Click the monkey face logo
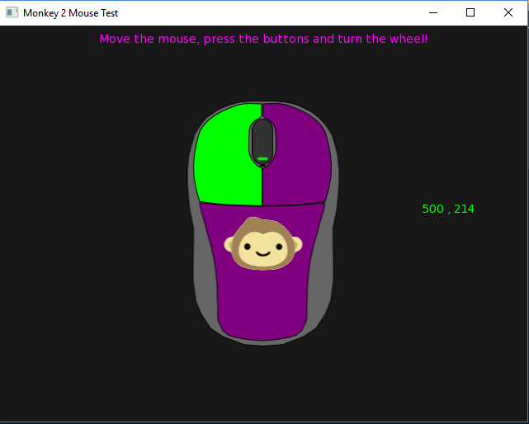Screen dimensions: 529x424 pos(263,245)
